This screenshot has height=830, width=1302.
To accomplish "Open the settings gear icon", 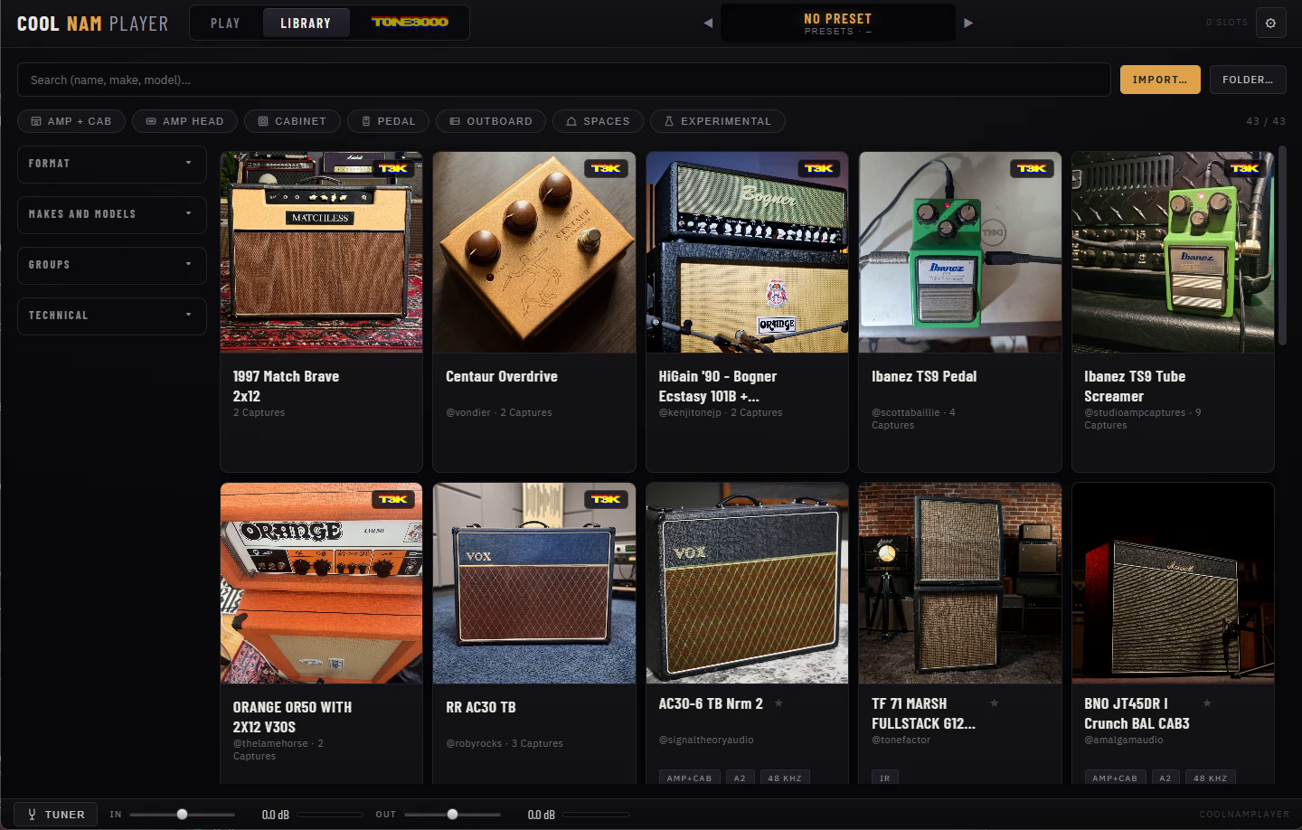I will (x=1270, y=23).
